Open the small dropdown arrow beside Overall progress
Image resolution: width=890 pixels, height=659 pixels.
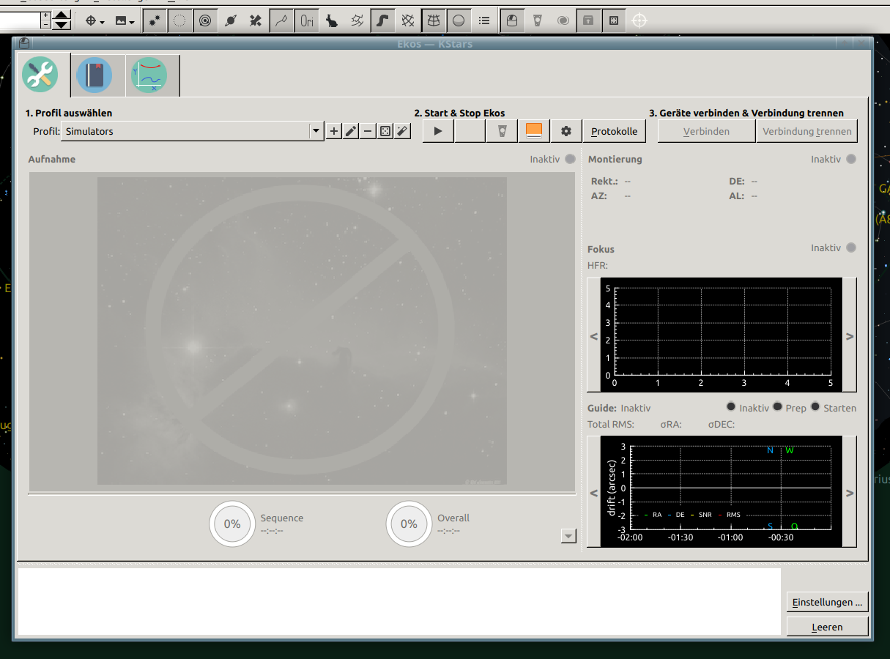568,536
